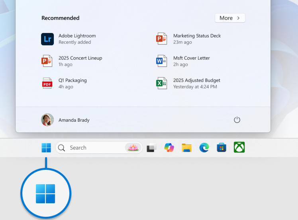Viewport: 298px width, 220px height.
Task: Click the magnifier icon in search box
Action: pos(61,148)
